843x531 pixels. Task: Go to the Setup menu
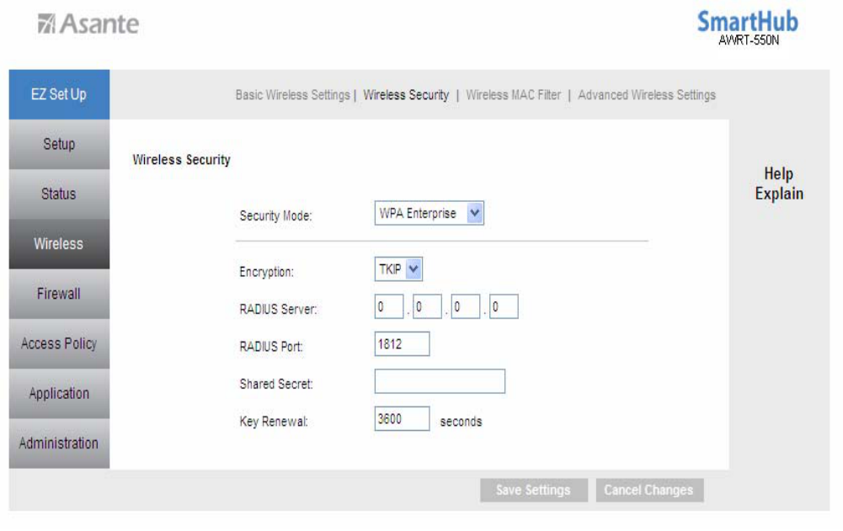pyautogui.click(x=59, y=144)
